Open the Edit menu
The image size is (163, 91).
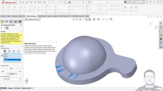(23, 2)
